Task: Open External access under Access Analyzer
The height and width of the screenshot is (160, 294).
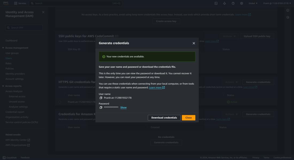Action: tap(17, 96)
